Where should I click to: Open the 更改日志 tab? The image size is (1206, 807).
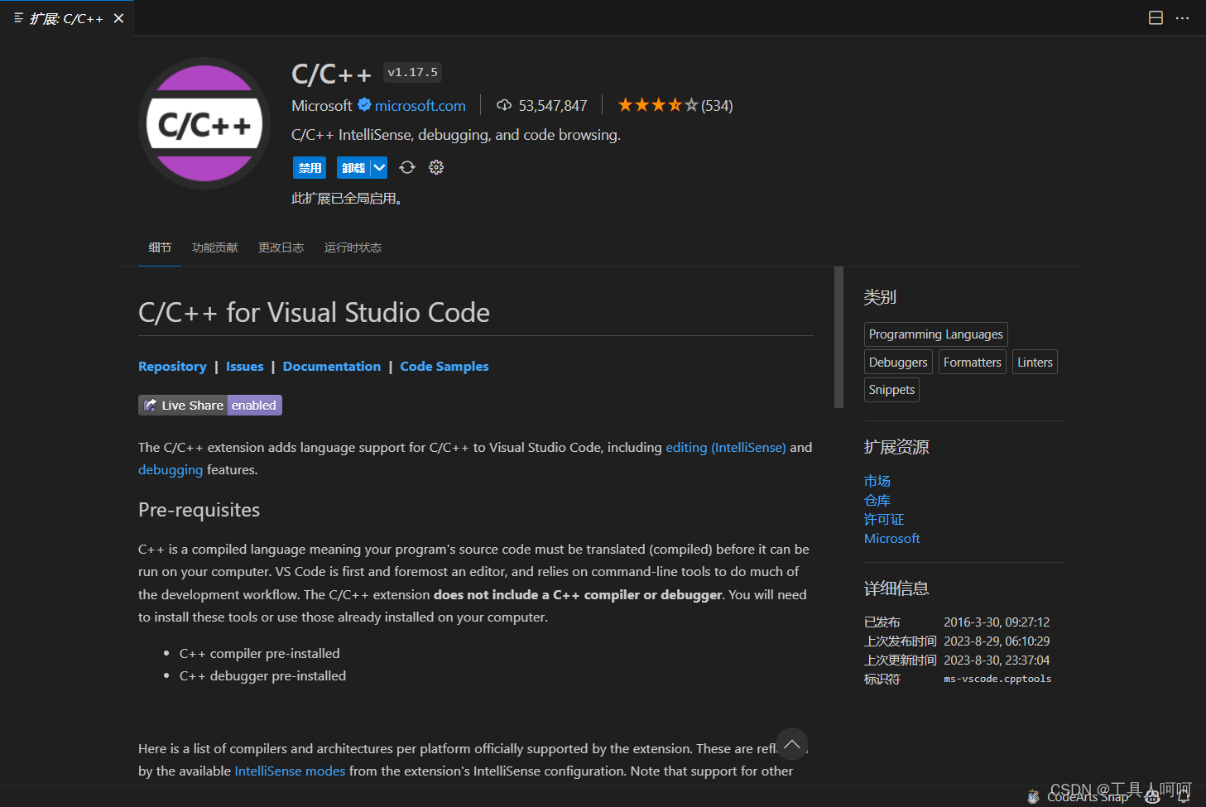(x=281, y=247)
